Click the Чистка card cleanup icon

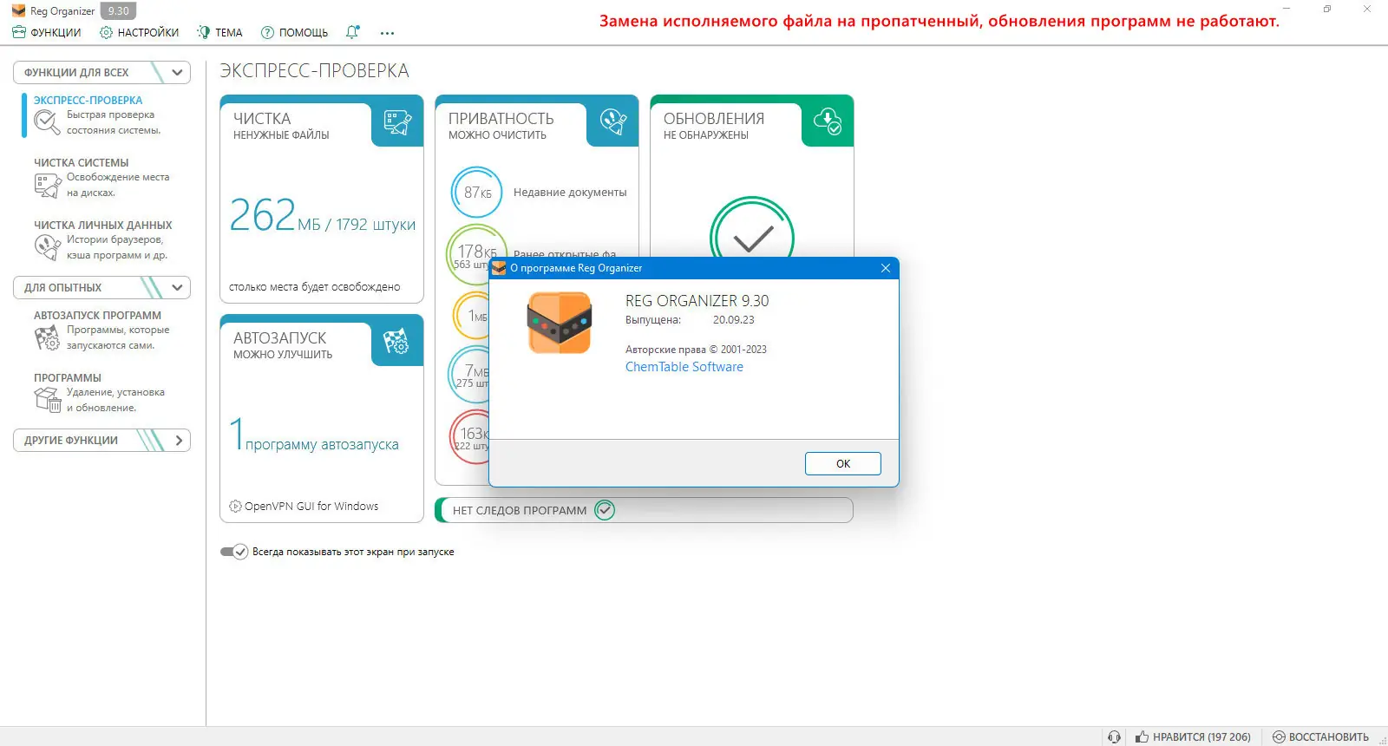click(x=397, y=122)
